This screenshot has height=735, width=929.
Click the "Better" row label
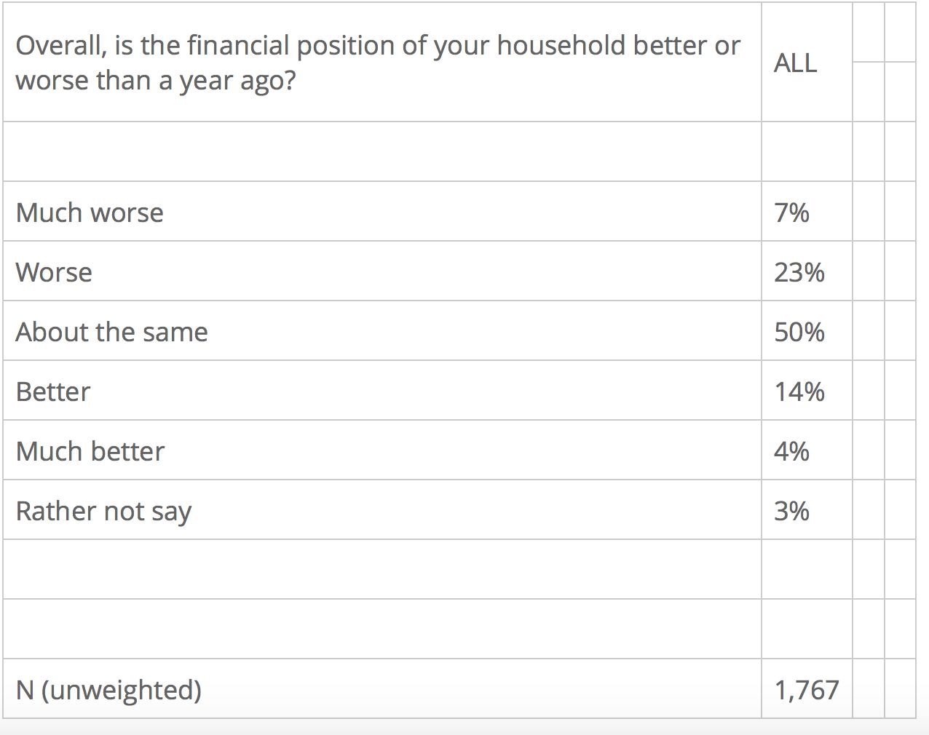coord(53,392)
